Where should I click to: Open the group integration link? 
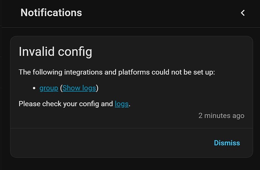[x=49, y=88]
